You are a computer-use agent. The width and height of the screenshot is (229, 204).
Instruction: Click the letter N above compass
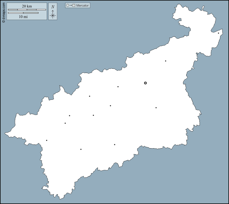pyautogui.click(x=53, y=7)
